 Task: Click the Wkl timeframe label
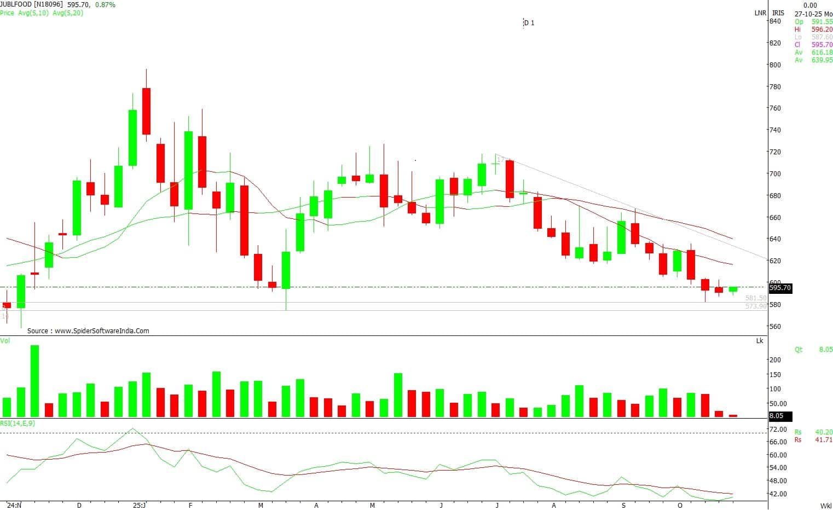point(825,506)
